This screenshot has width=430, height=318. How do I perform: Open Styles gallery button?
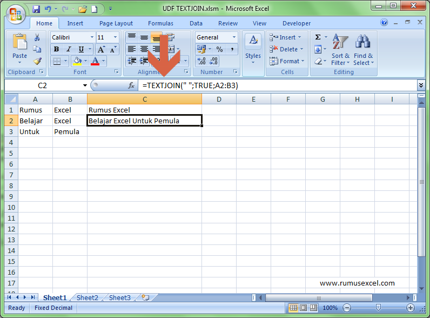click(253, 49)
